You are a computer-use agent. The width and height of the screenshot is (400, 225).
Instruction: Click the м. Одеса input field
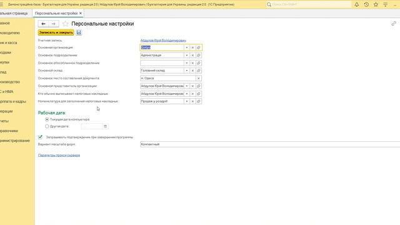click(x=168, y=78)
